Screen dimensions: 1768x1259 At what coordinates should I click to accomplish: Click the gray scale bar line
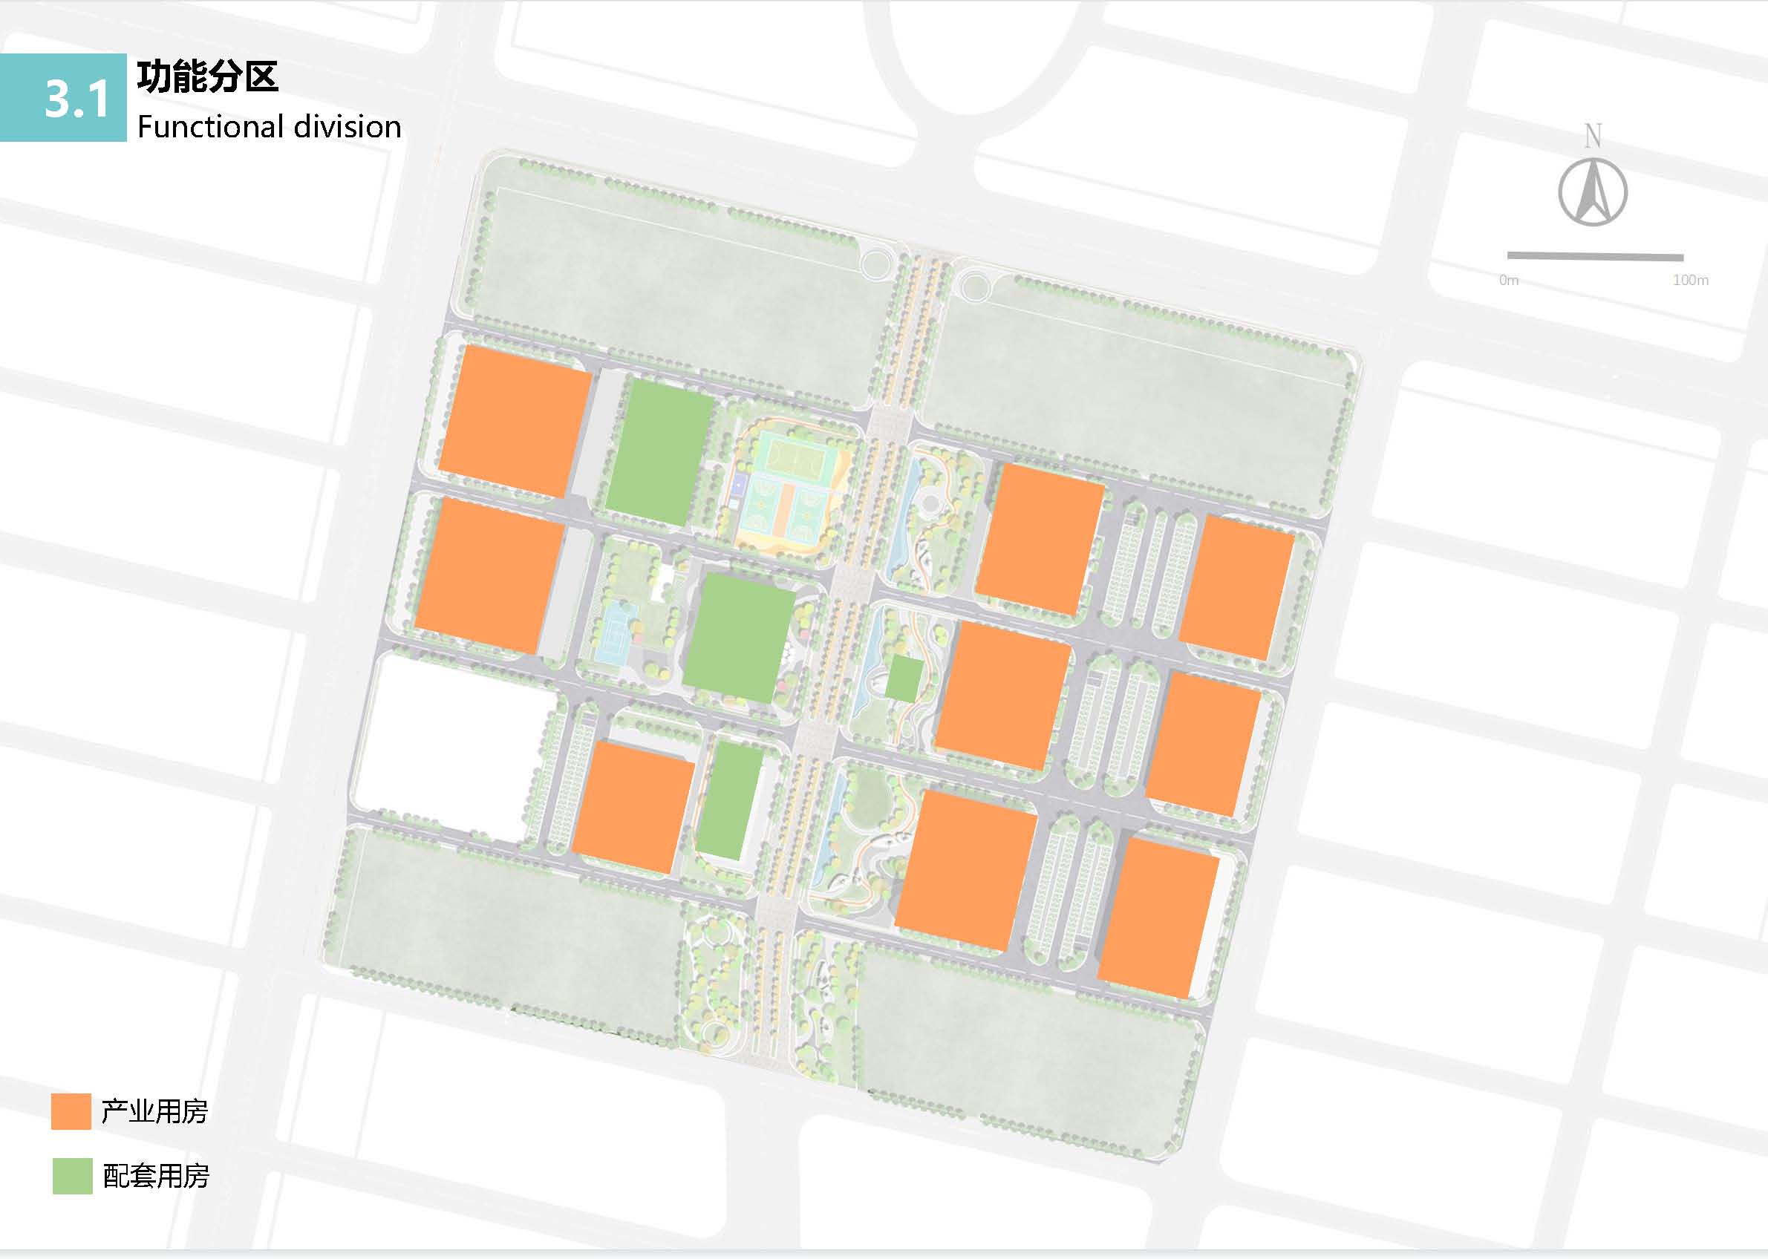[x=1595, y=256]
